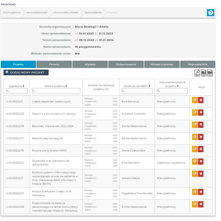The image size is (221, 221).
Task: Focus the Status sprawozdania projektu filter field
Action: pos(172,91)
